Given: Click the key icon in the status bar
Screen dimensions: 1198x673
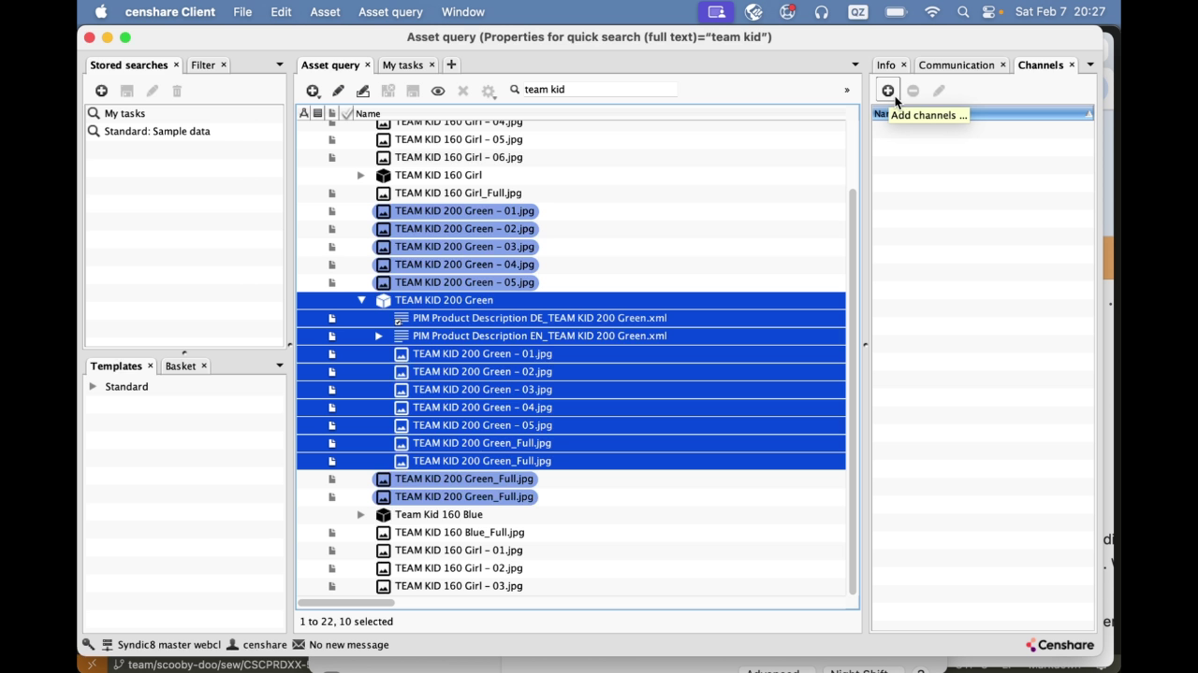Looking at the screenshot, I should click(x=87, y=644).
